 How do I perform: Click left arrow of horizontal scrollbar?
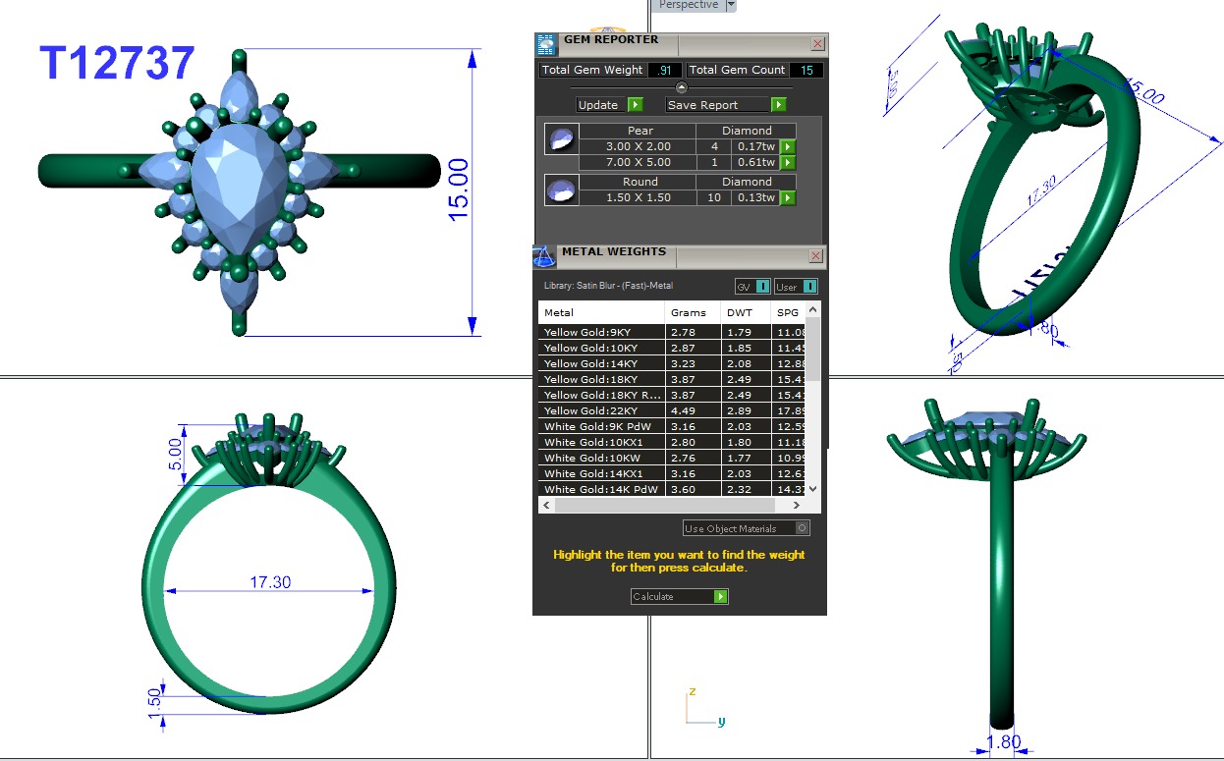545,505
